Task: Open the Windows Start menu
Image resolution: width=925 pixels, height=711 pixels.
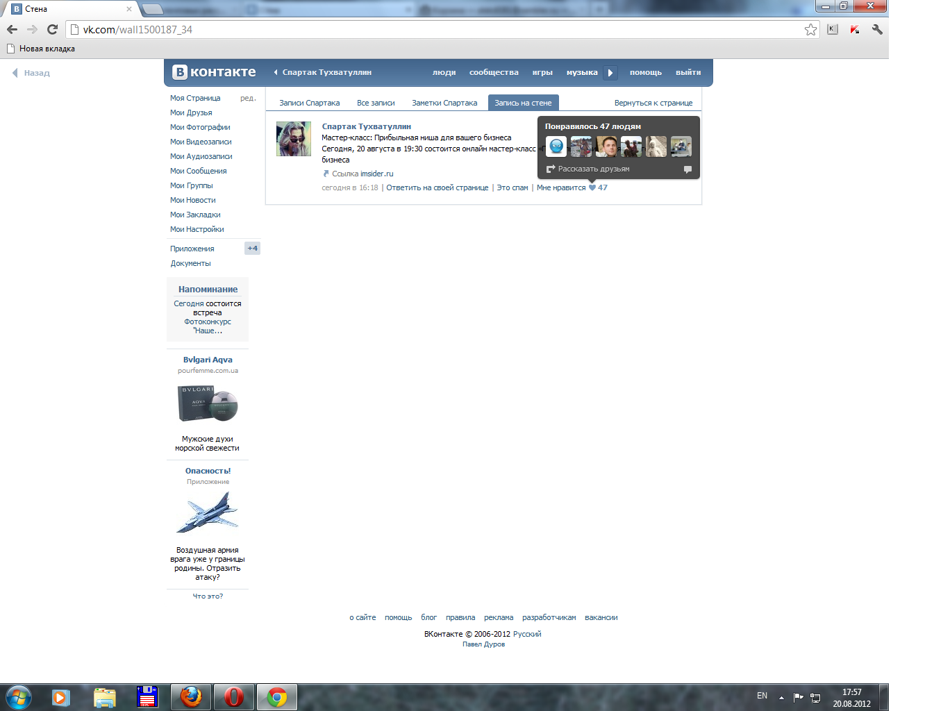Action: pyautogui.click(x=19, y=696)
